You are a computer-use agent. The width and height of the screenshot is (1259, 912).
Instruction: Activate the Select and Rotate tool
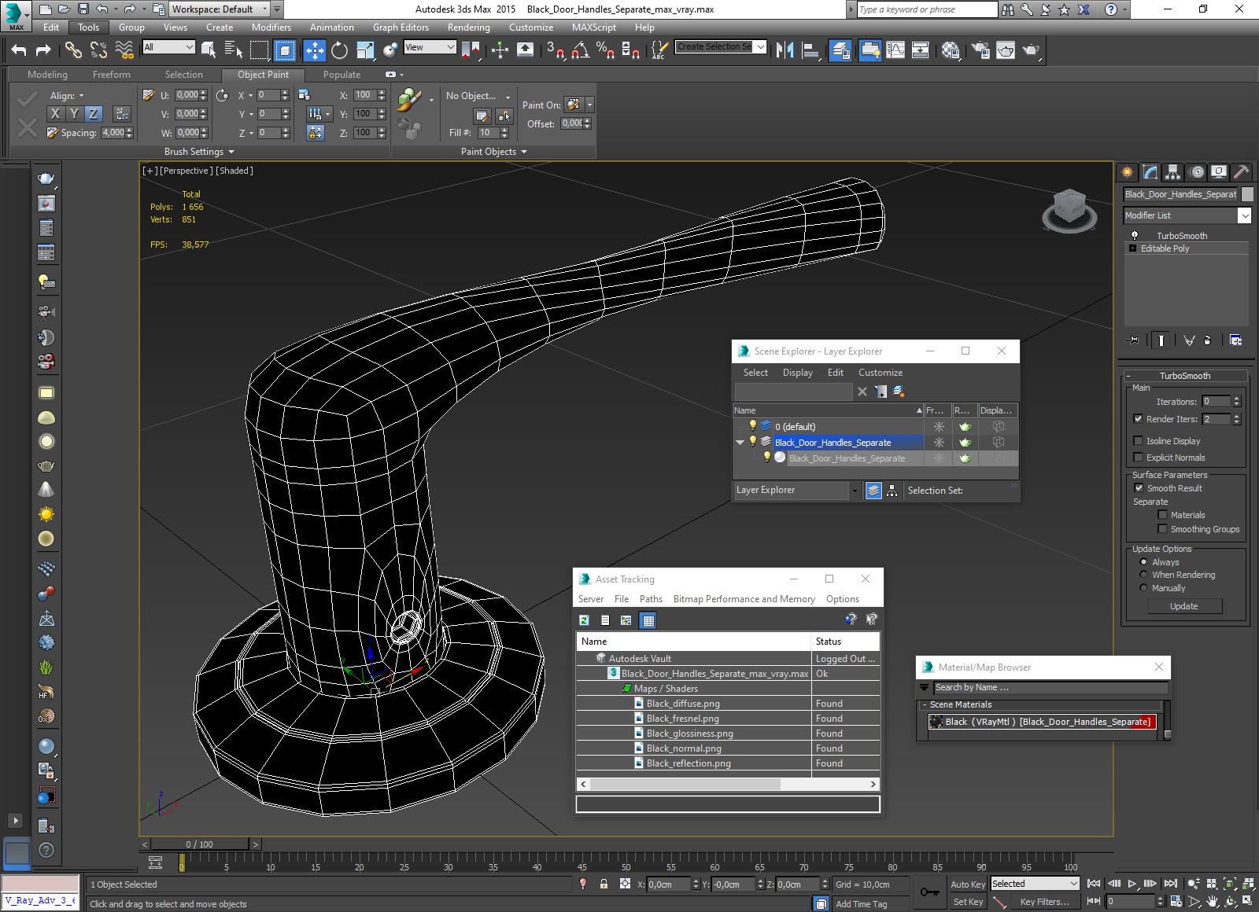[339, 50]
